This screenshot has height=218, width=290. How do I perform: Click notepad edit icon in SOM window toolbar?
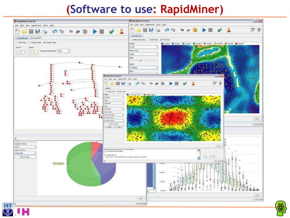(x=253, y=30)
